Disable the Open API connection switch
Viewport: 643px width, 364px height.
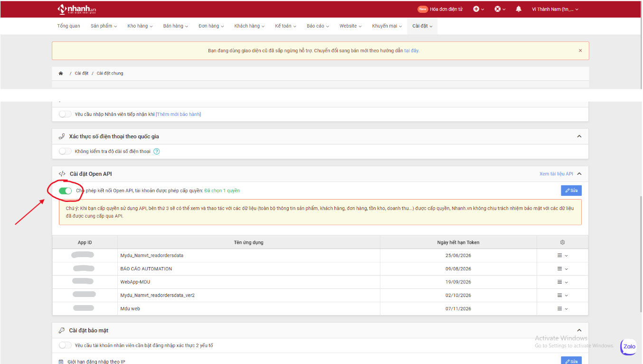(x=65, y=191)
